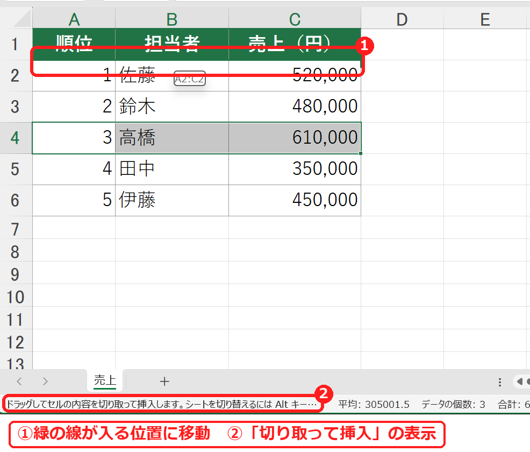Select column D header

tap(402, 19)
